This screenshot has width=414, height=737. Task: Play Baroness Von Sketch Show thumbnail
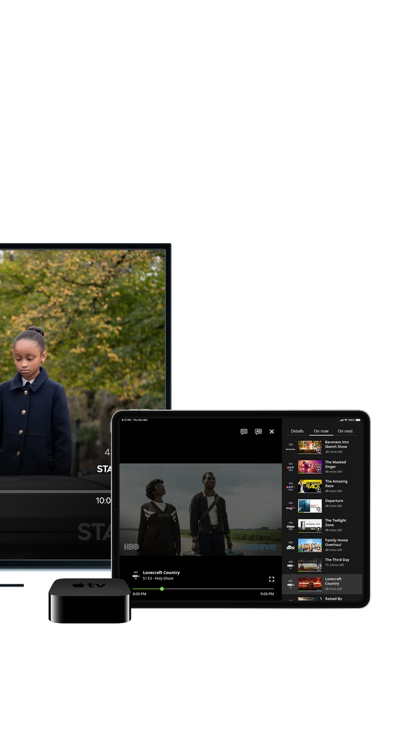click(x=310, y=447)
